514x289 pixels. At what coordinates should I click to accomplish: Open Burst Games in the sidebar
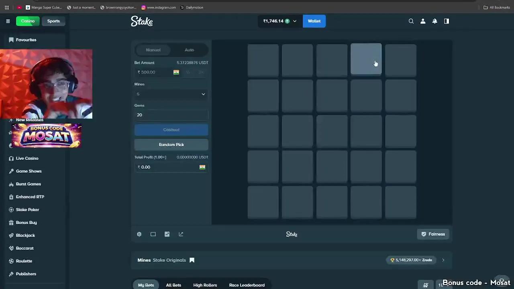click(28, 184)
